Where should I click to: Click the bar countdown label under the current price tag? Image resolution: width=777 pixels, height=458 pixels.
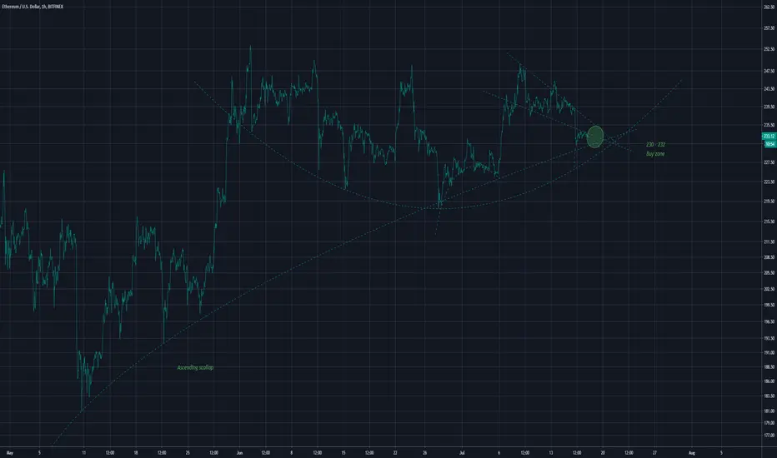click(769, 144)
